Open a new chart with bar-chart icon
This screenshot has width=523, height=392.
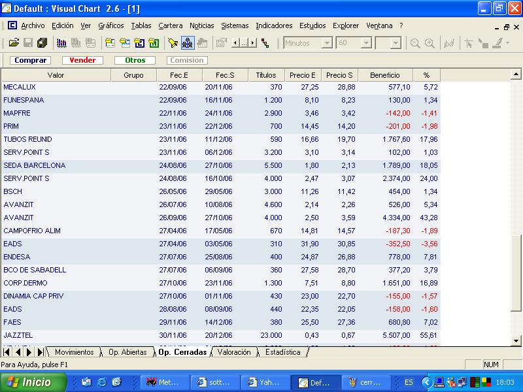click(x=61, y=43)
